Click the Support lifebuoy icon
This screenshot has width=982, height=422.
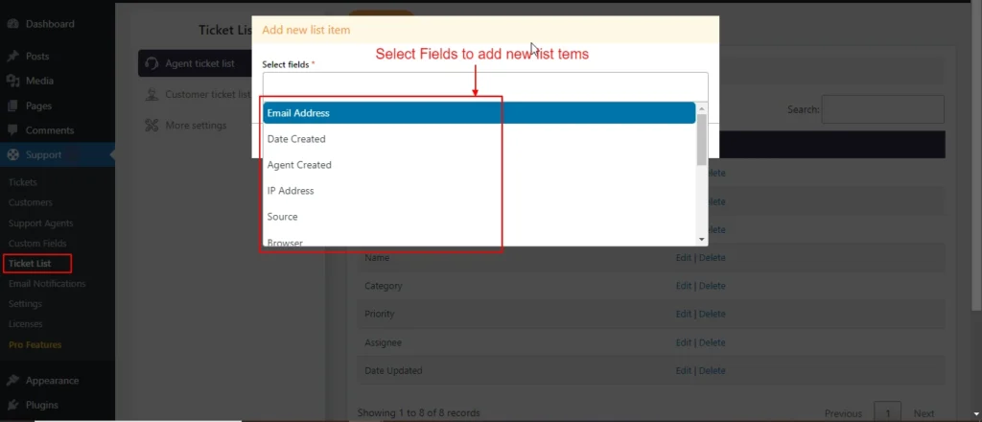pos(12,154)
